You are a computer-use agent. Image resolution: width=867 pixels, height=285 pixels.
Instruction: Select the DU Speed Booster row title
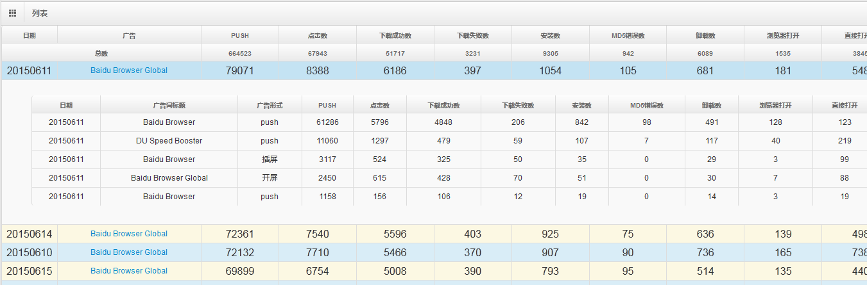point(169,141)
